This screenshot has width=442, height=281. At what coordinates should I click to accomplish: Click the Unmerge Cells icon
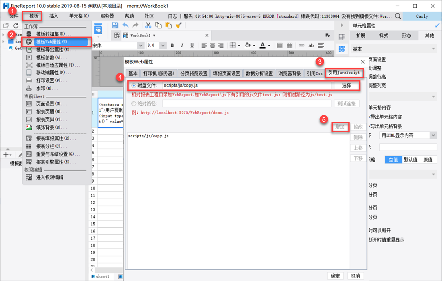(x=289, y=45)
